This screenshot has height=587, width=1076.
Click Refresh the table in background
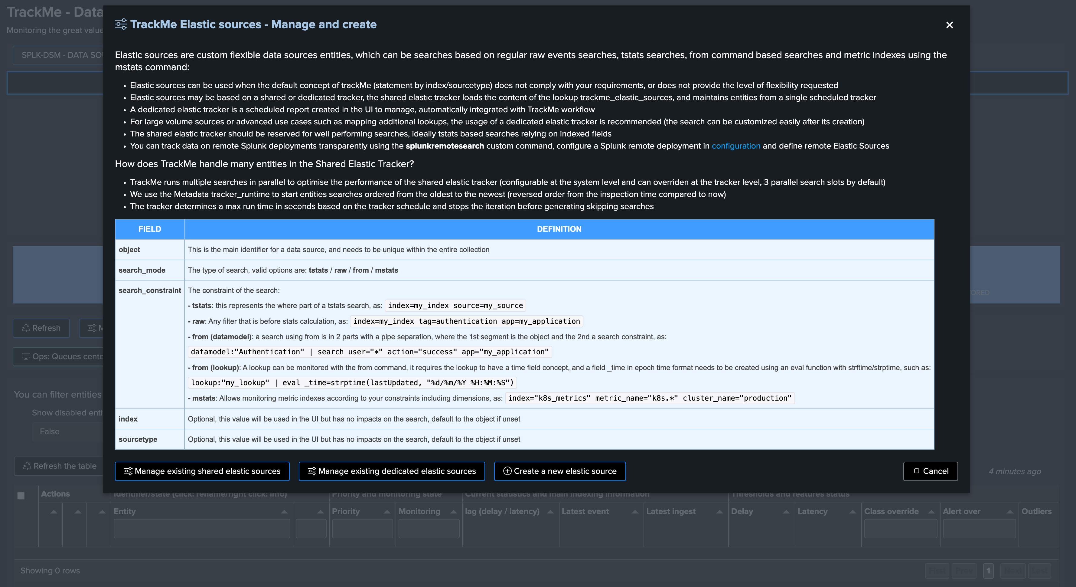[x=58, y=466]
